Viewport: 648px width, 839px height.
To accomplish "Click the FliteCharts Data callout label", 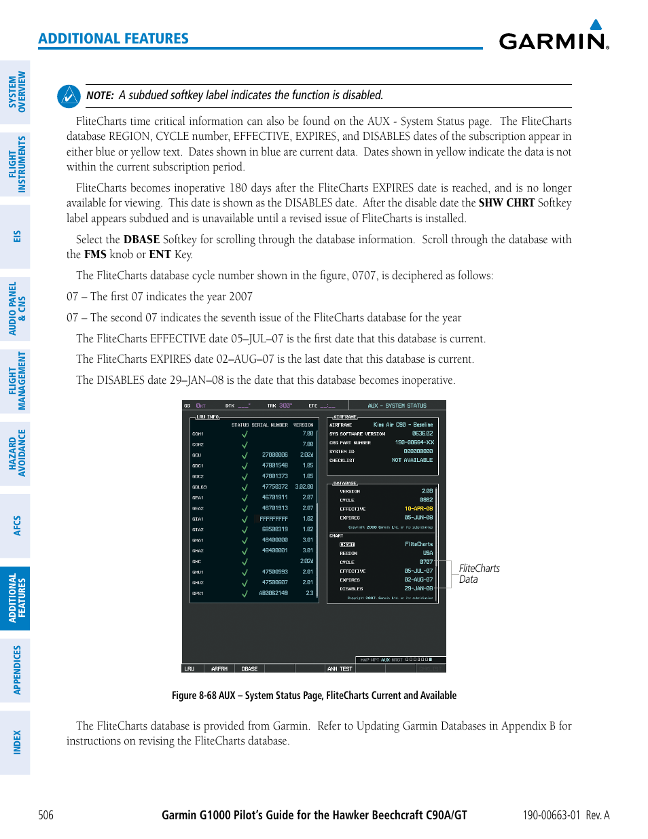I will [480, 574].
